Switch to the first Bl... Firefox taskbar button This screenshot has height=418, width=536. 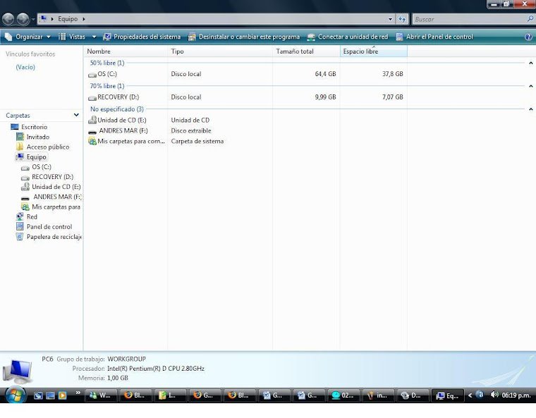tap(135, 395)
